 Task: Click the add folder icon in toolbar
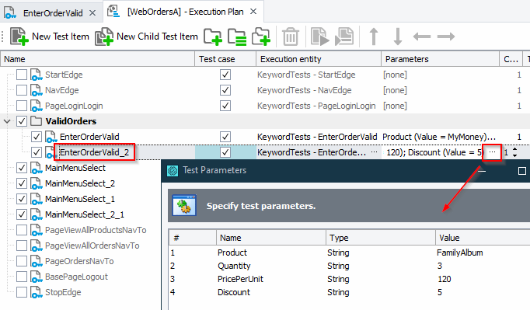tap(213, 37)
